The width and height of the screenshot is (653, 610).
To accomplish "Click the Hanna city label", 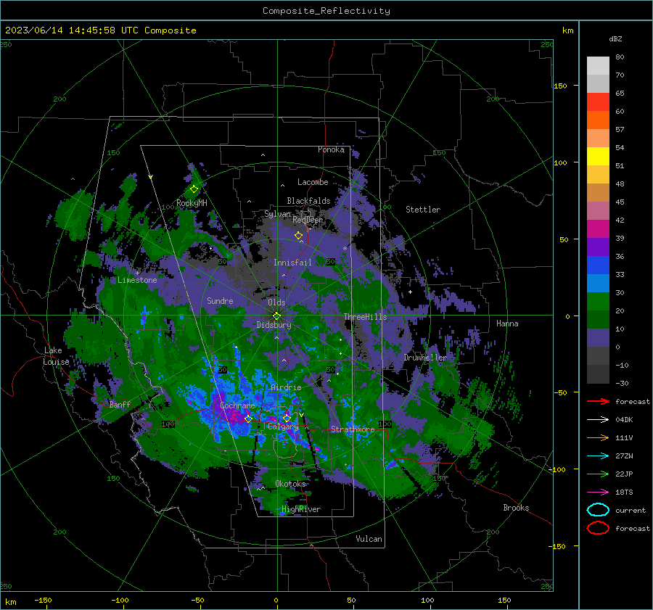I will click(x=507, y=323).
